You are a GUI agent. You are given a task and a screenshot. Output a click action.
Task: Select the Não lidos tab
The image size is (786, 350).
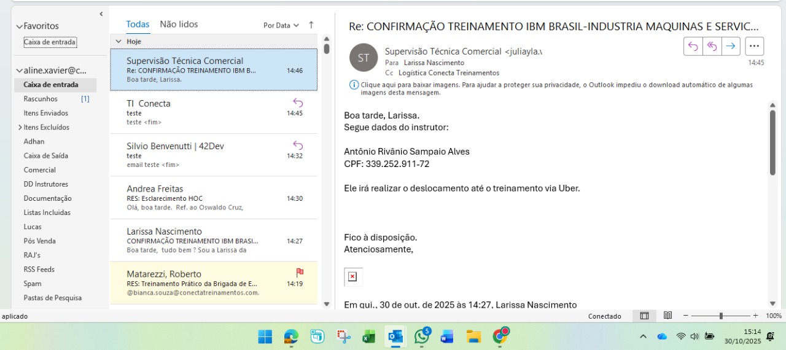[179, 25]
